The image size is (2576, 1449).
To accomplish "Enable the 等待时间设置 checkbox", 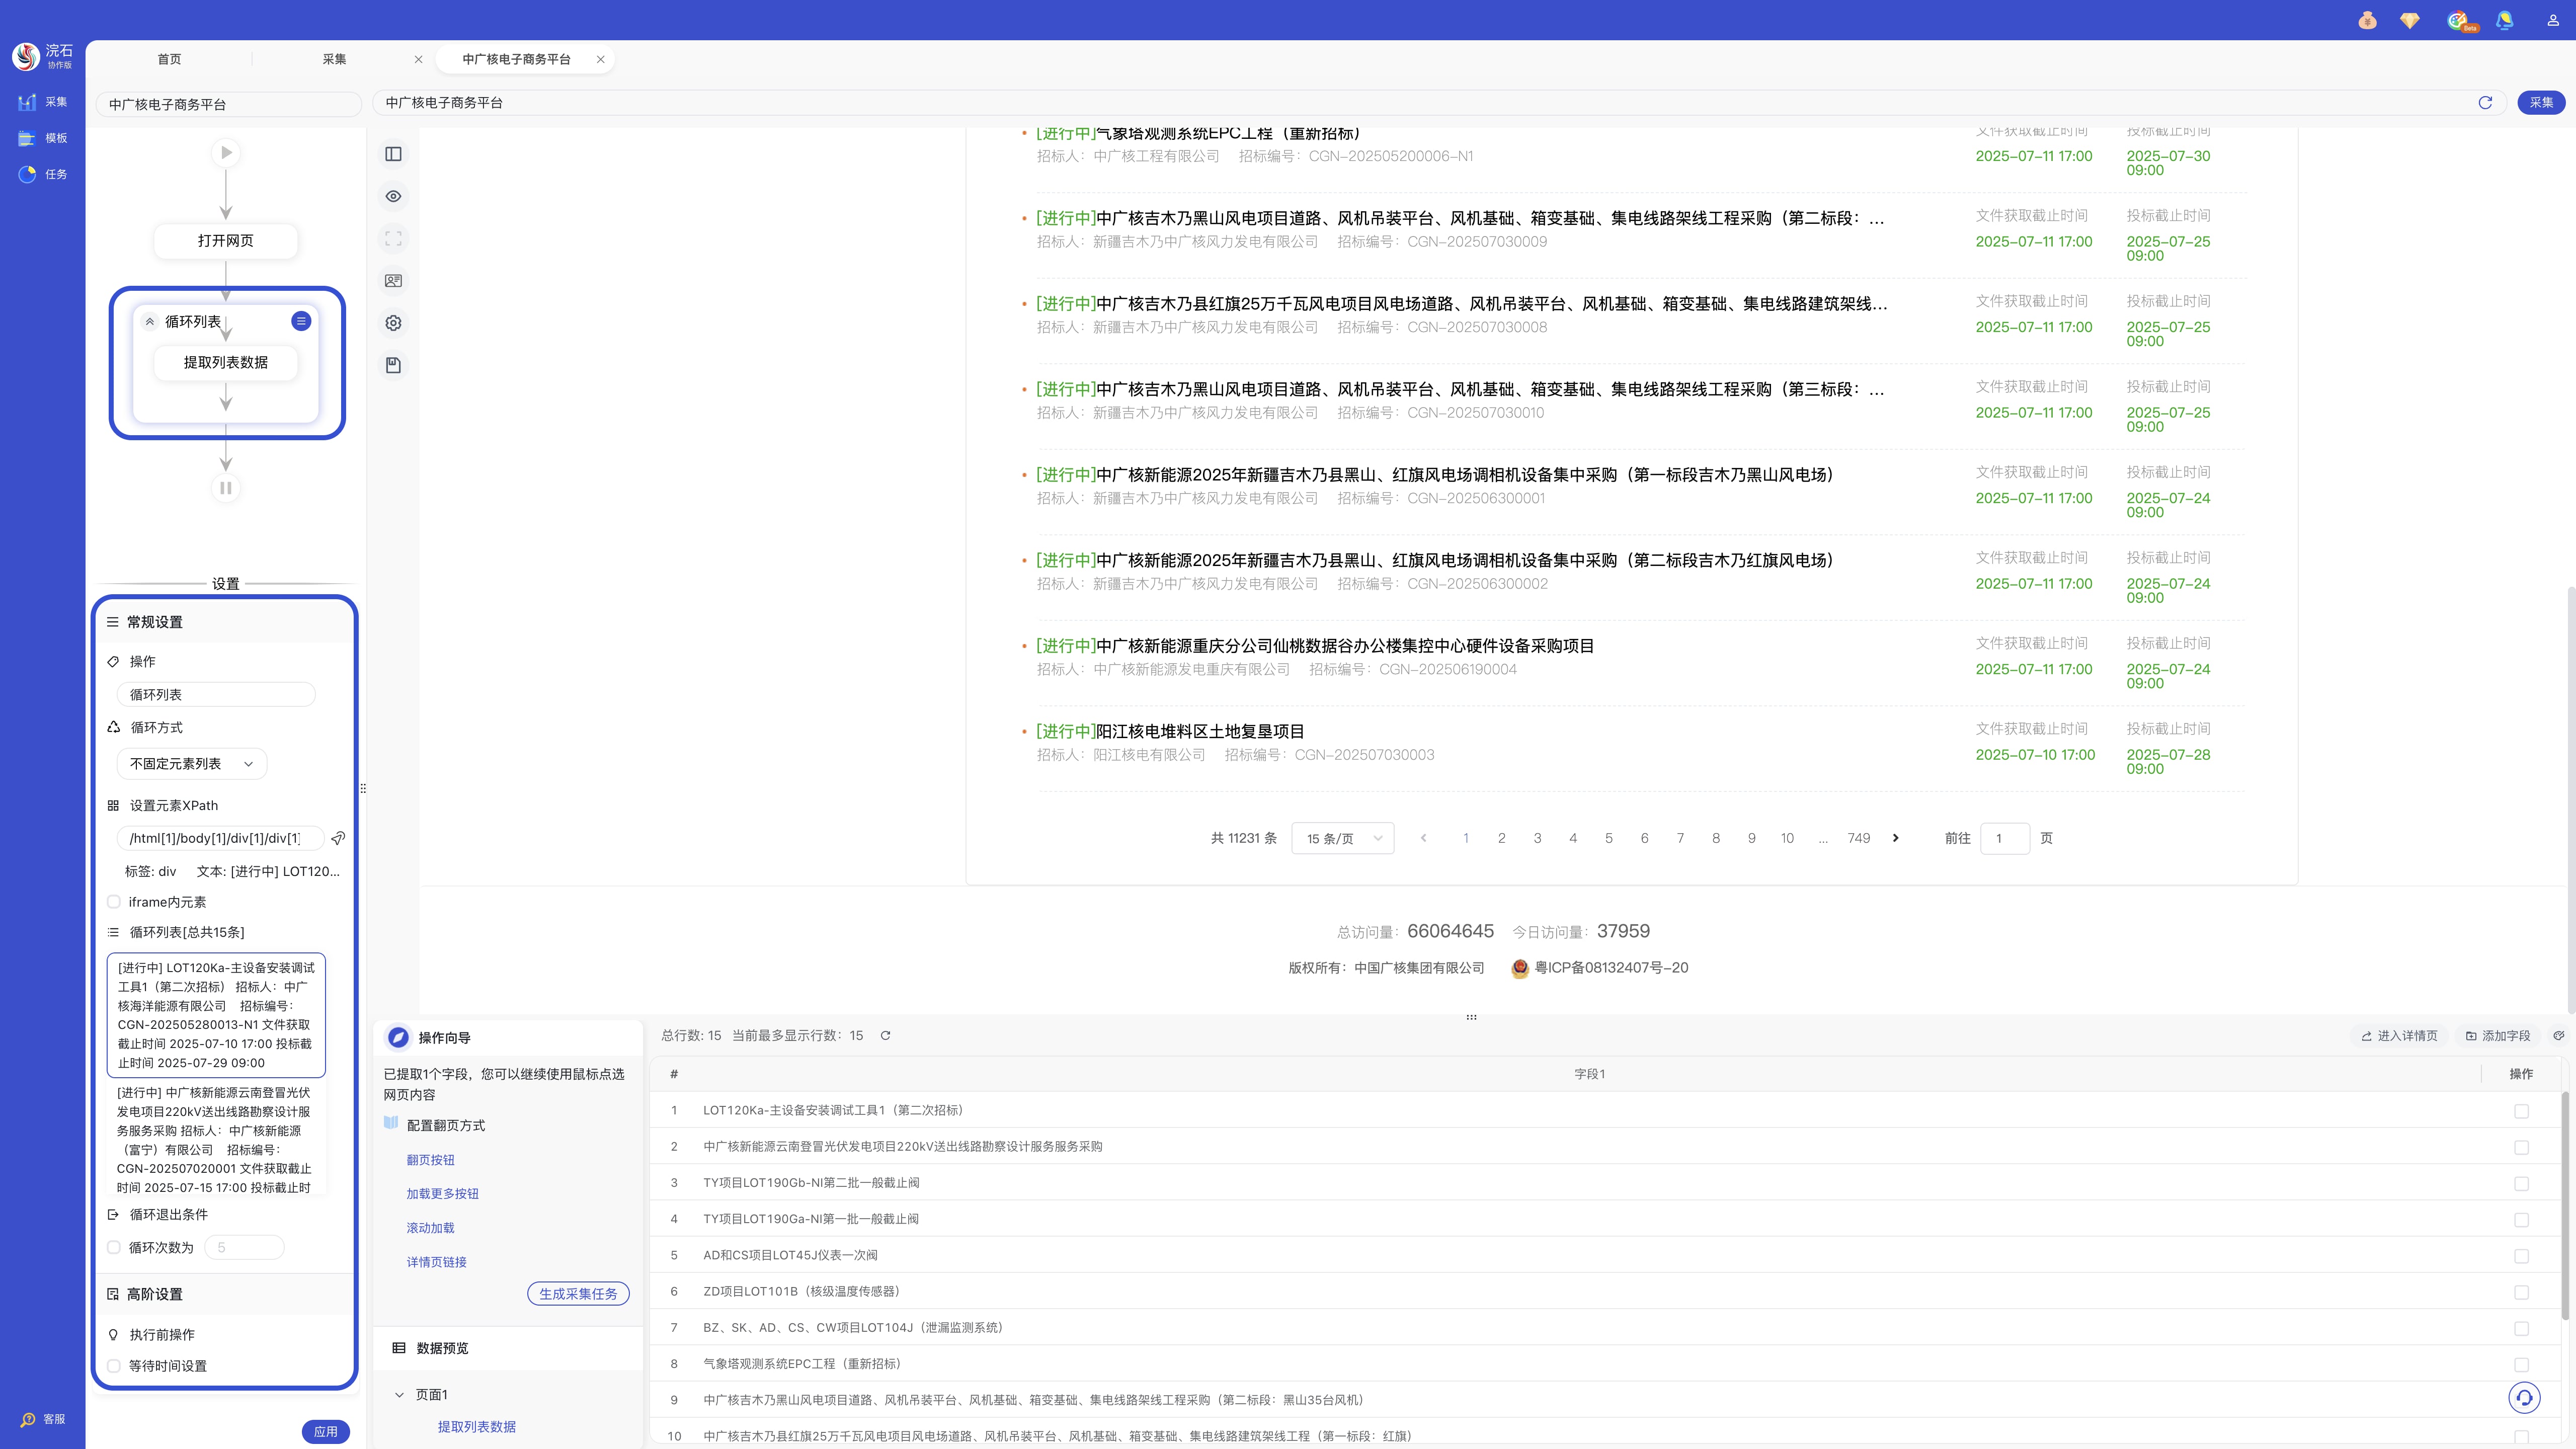I will coord(114,1366).
